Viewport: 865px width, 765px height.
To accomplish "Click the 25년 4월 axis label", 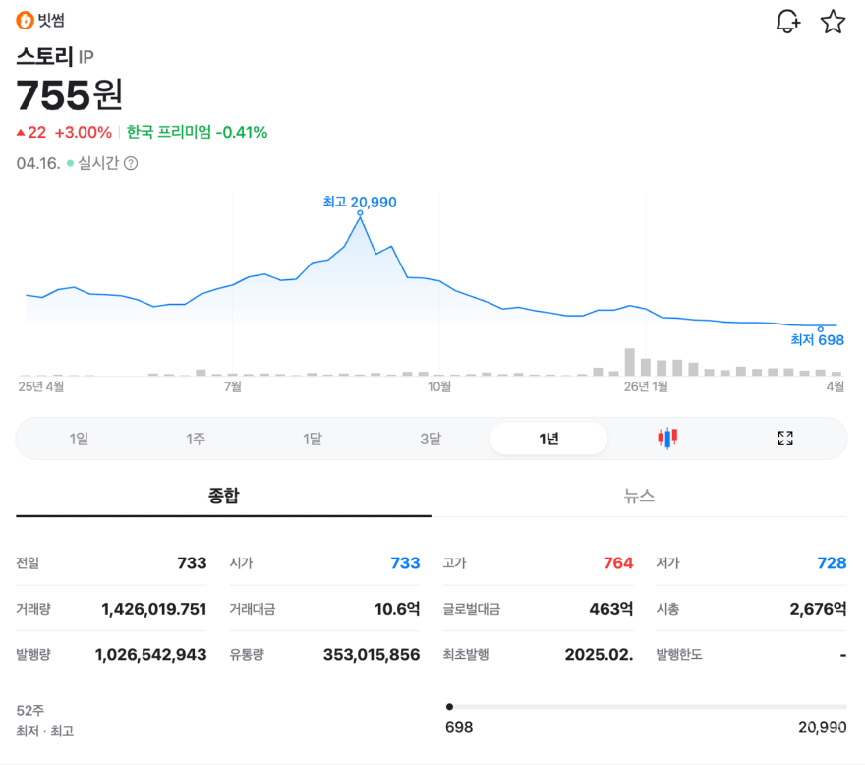I will pyautogui.click(x=41, y=386).
